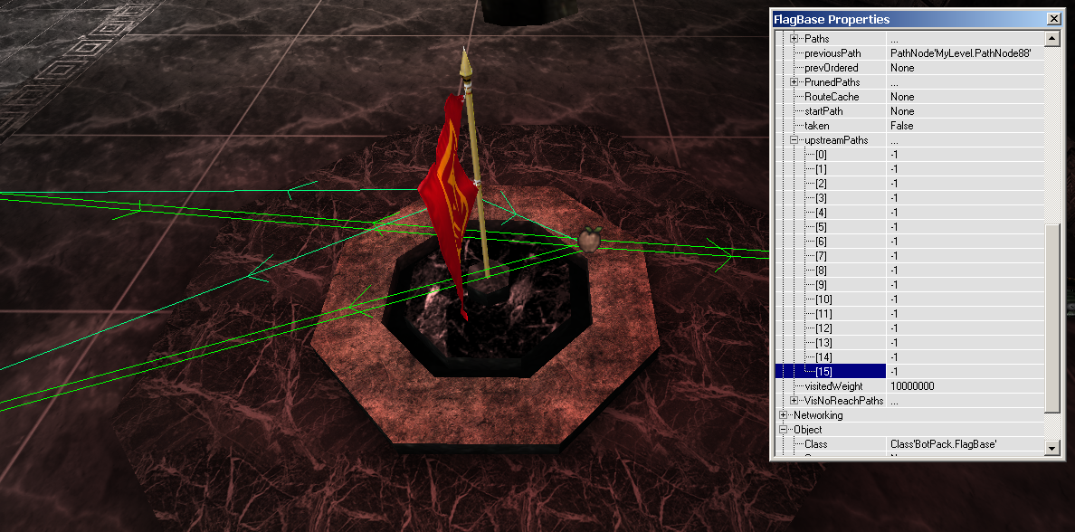Expand the VisNoReachPaths property
Image resolution: width=1075 pixels, height=532 pixels.
coord(794,401)
